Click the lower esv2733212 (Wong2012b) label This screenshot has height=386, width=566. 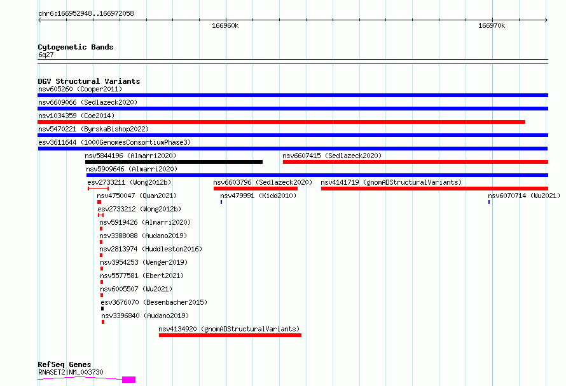pos(139,209)
